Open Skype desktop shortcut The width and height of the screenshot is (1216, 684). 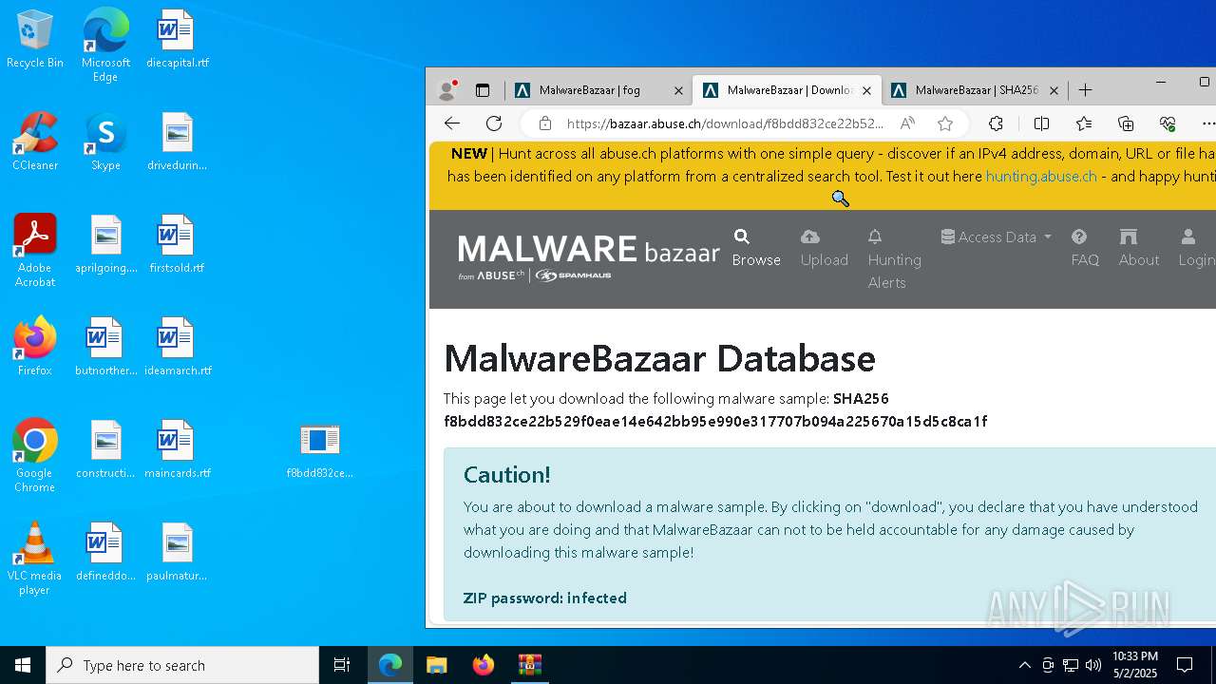(105, 142)
